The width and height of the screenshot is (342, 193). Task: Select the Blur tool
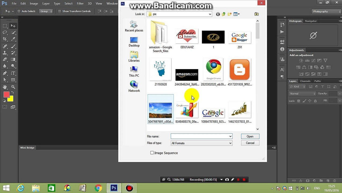coord(5,66)
